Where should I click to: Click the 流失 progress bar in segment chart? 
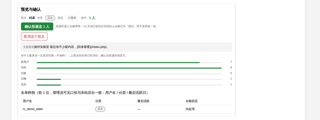click(x=129, y=85)
